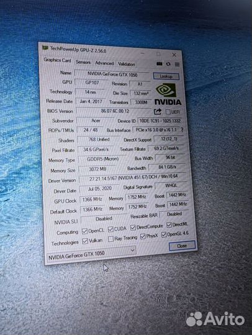The image size is (252, 335).
Task: Click the NVIDIA logo
Action: pos(168,94)
